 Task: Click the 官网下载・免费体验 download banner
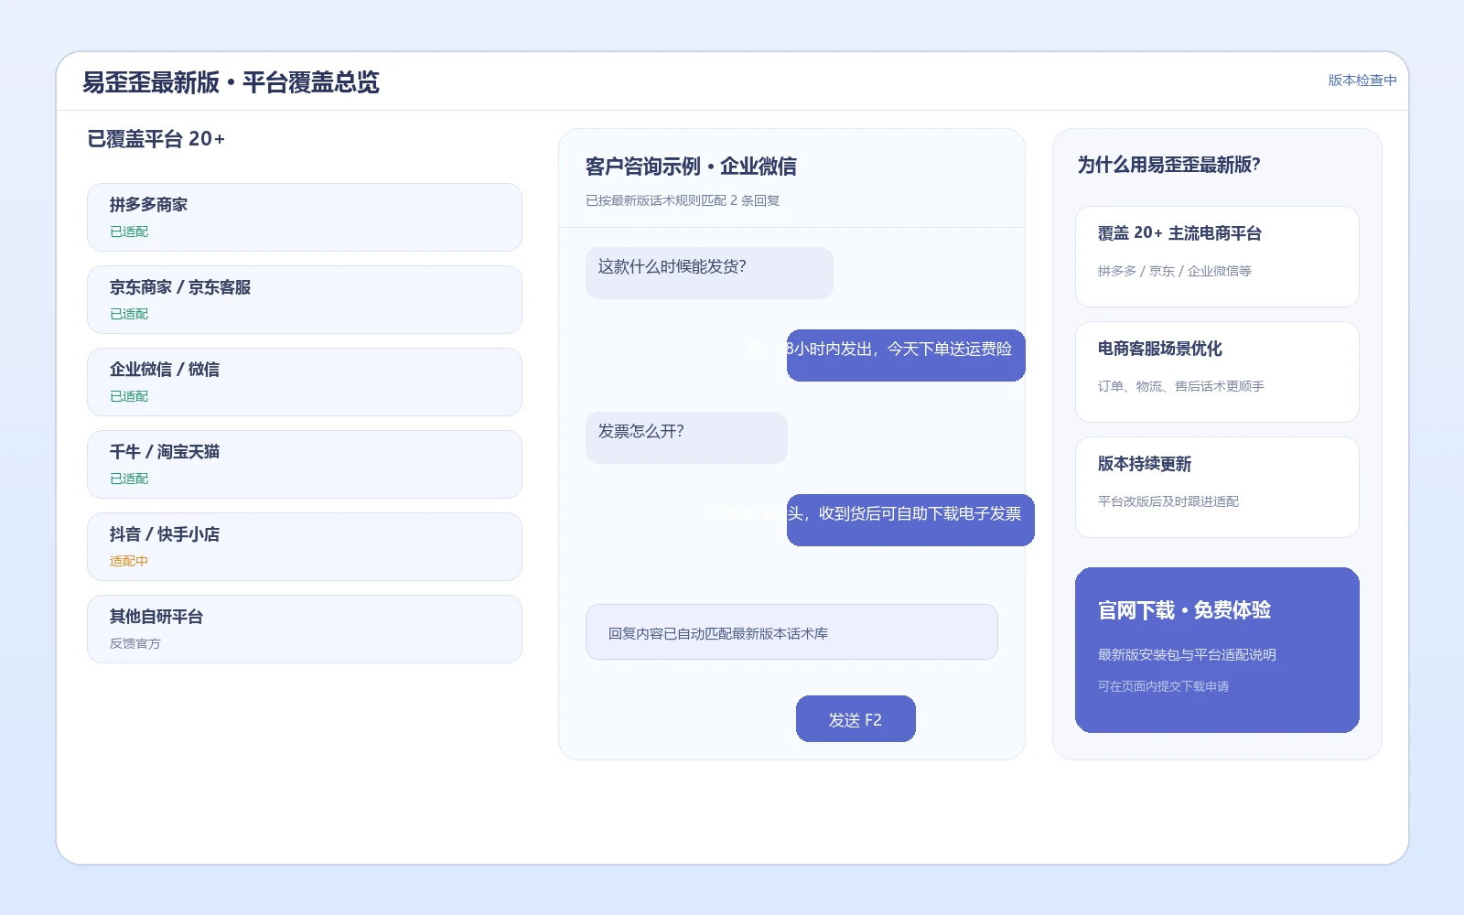pos(1217,650)
